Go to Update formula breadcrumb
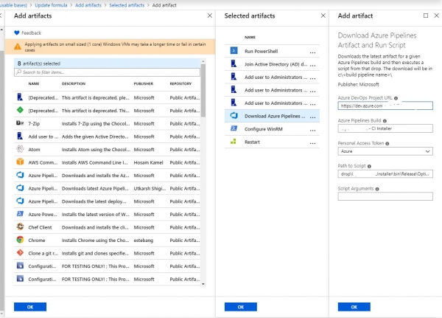This screenshot has width=442, height=318. click(49, 5)
